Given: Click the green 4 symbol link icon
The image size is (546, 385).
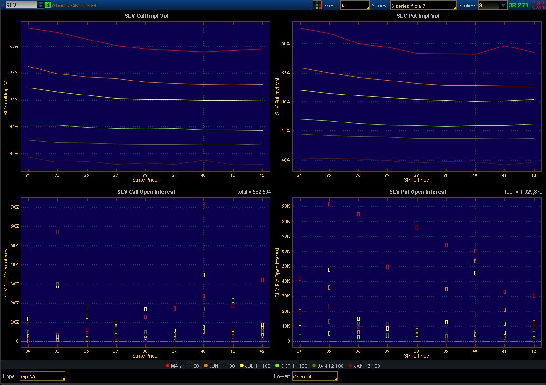Looking at the screenshot, I should point(48,5).
